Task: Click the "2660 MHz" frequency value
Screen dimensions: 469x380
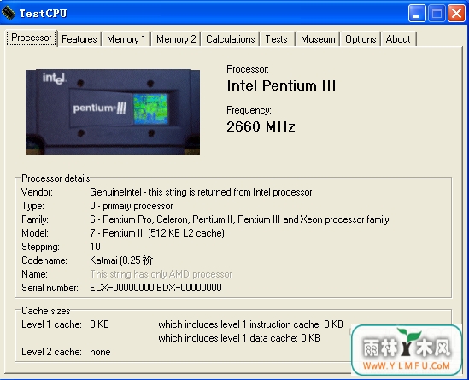Action: (x=261, y=126)
